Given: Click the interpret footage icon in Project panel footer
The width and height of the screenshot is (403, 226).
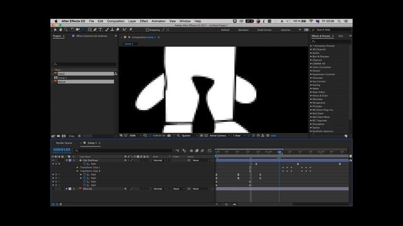Looking at the screenshot, I should [x=53, y=136].
